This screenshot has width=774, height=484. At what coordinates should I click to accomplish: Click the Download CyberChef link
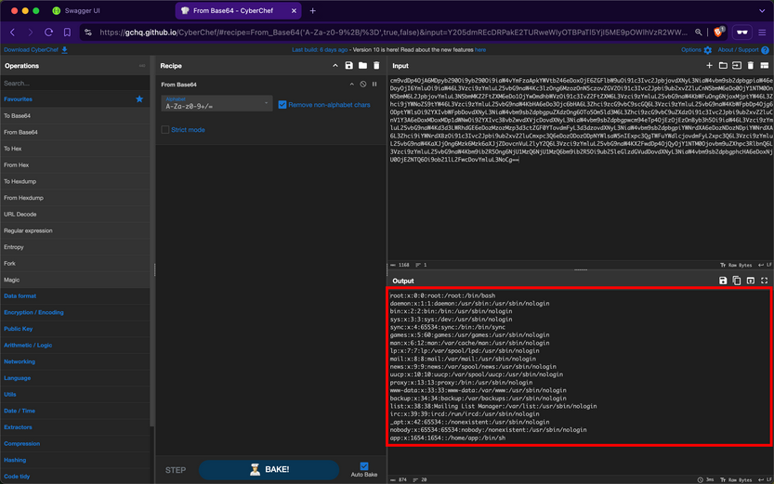pyautogui.click(x=35, y=50)
